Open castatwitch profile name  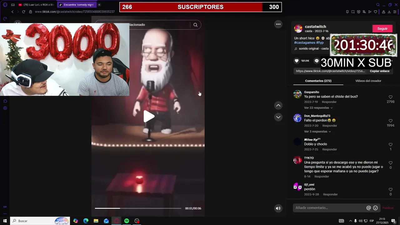tap(315, 27)
